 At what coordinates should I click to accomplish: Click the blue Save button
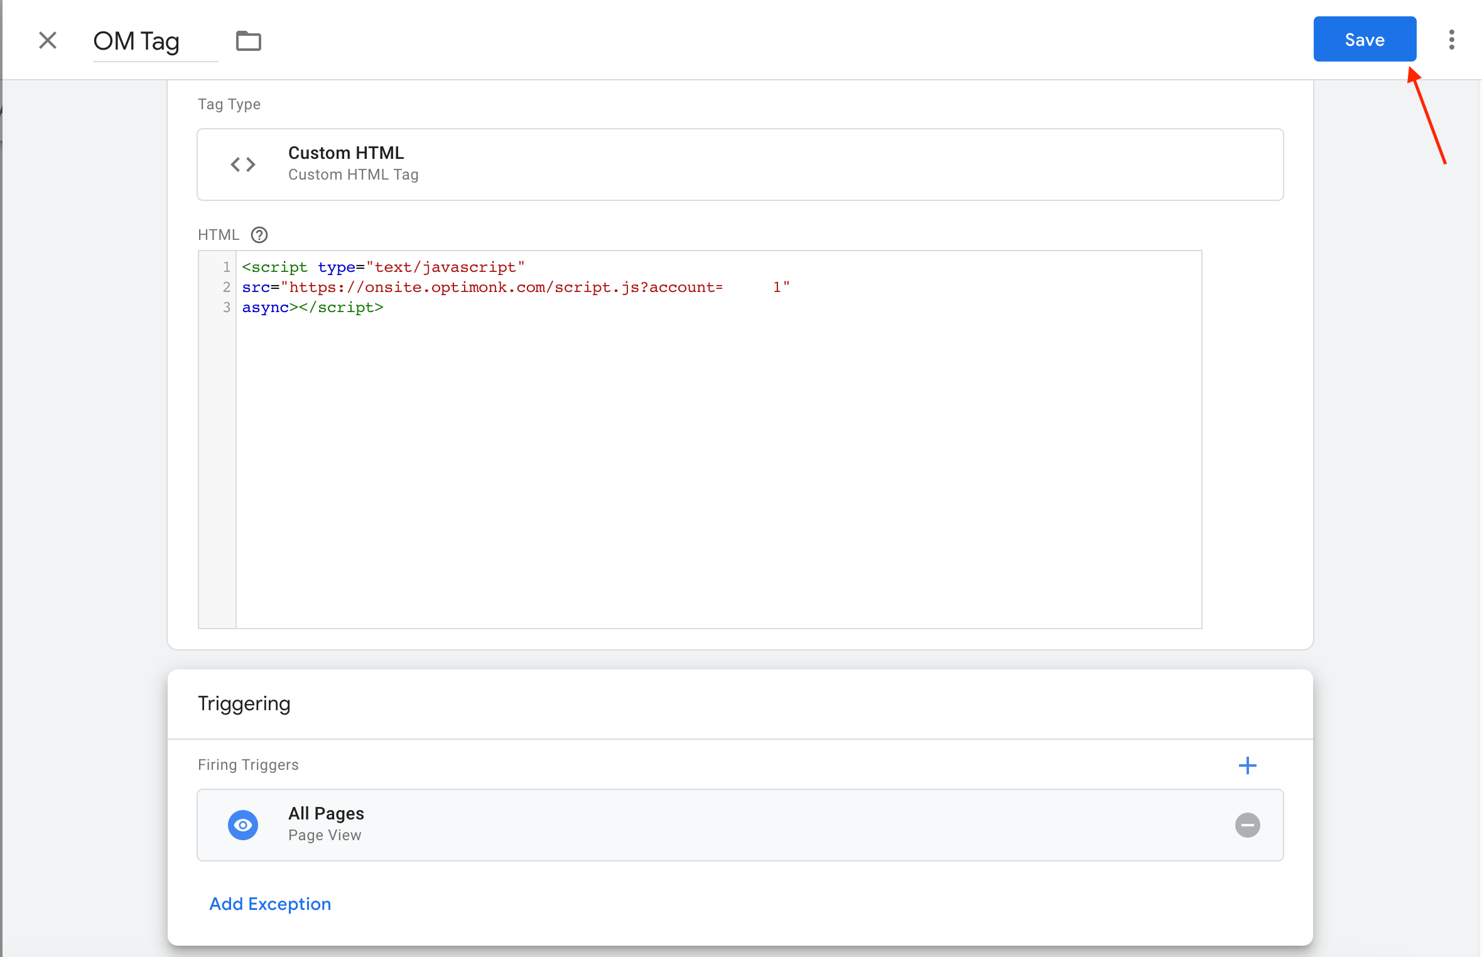coord(1365,39)
